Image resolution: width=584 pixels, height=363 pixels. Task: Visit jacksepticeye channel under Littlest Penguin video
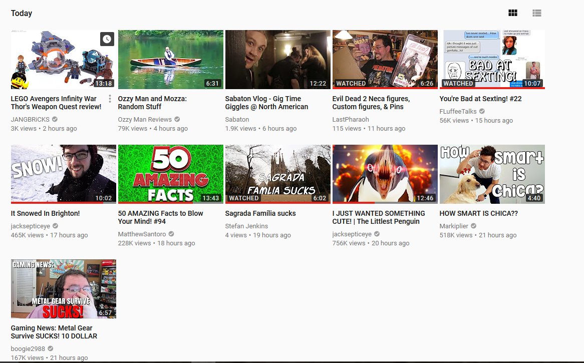point(352,234)
